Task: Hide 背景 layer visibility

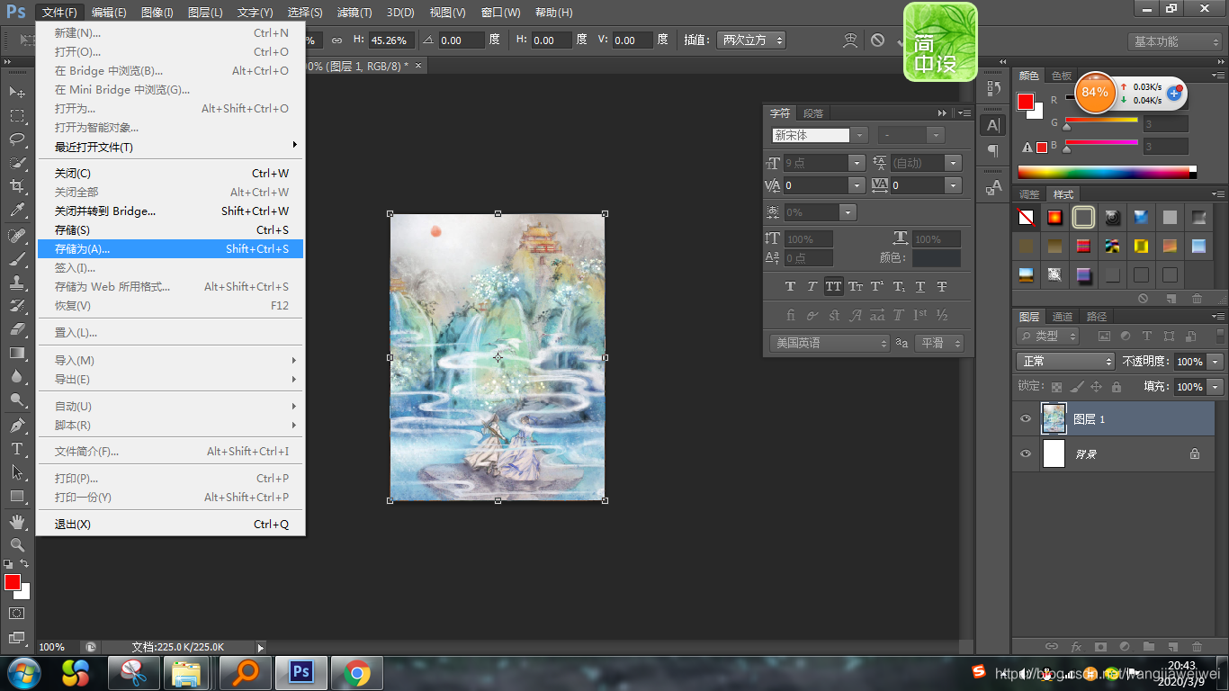Action: (x=1026, y=453)
